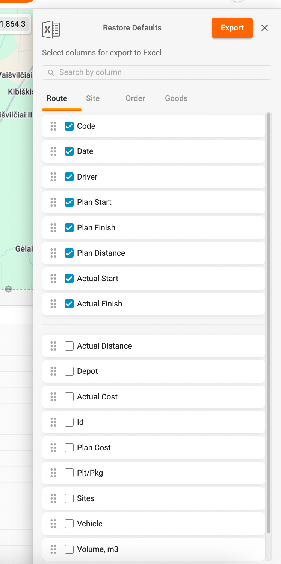Viewport: 281px width, 564px height.
Task: Tick the Sites column checkbox
Action: click(x=69, y=498)
